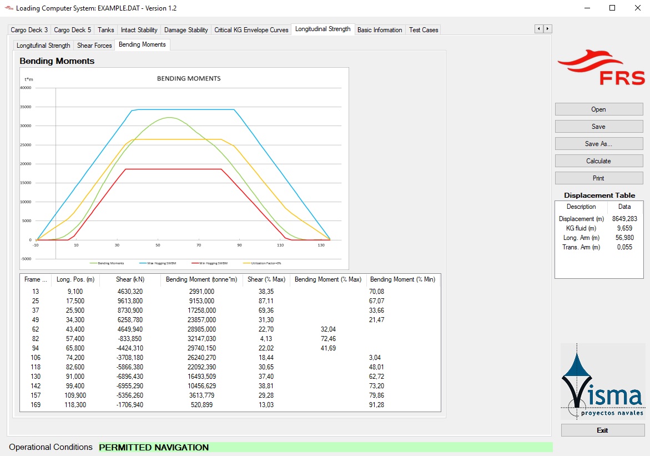Click the Visma proyectos navales logo
Screen dimensions: 650x456
click(x=603, y=380)
